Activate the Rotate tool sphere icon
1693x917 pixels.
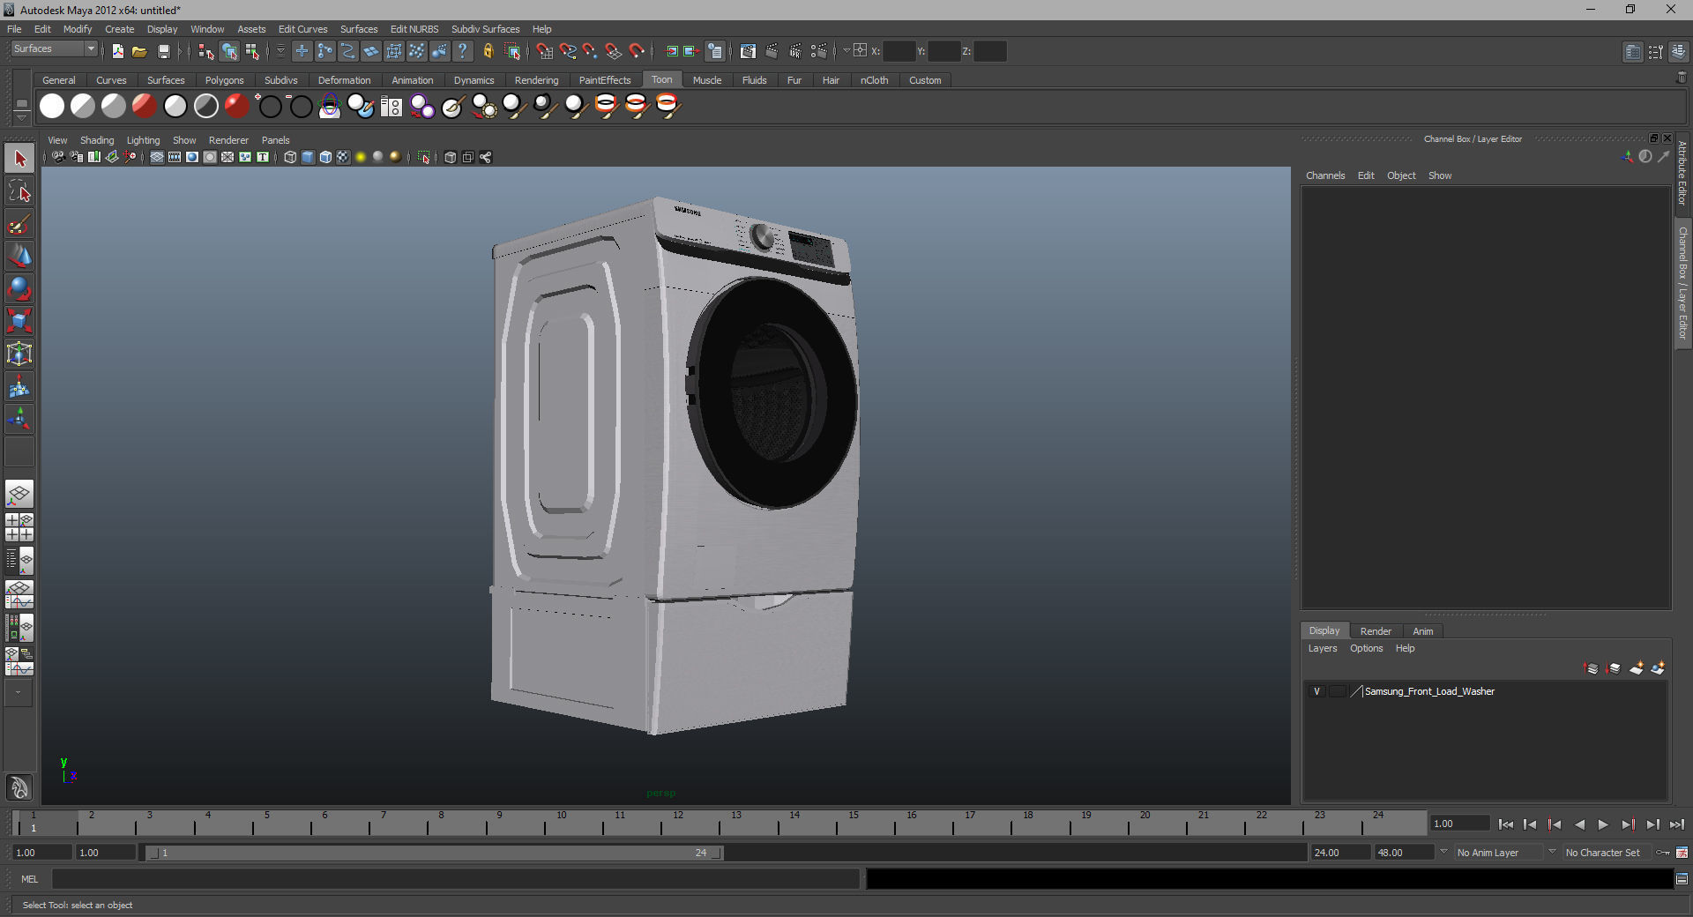click(19, 288)
